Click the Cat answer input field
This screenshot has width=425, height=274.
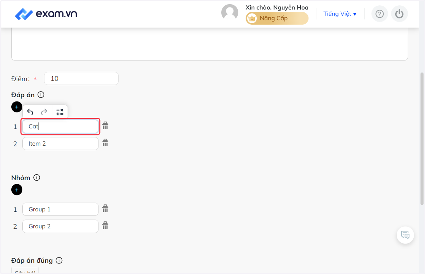[61, 126]
